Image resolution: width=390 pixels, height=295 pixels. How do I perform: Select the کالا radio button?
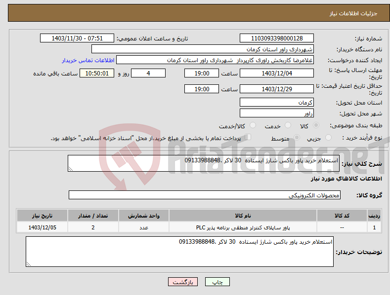316,125
